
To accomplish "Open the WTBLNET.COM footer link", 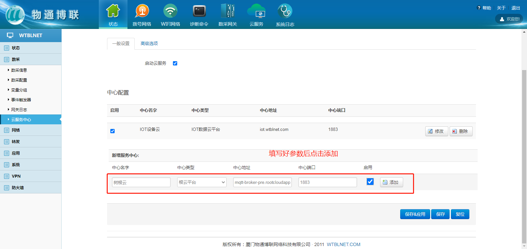I will (343, 244).
